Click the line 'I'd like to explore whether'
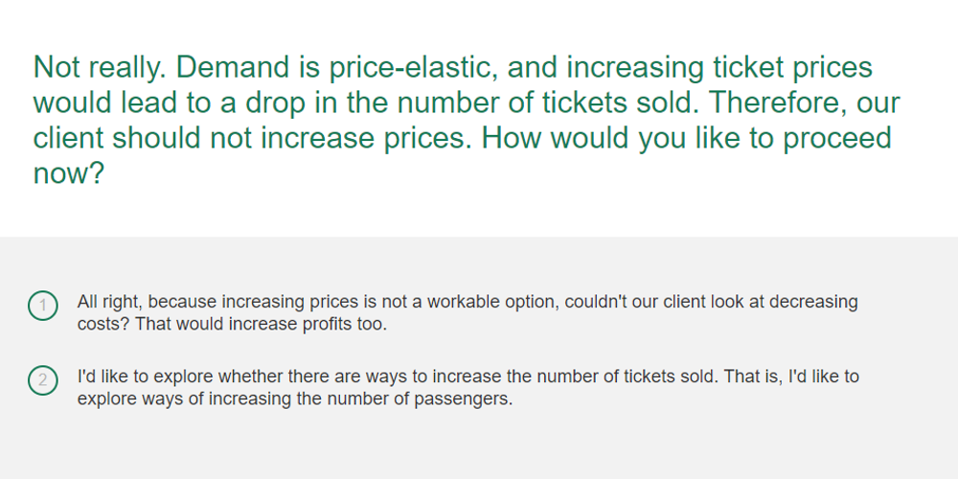The width and height of the screenshot is (958, 479). click(468, 376)
